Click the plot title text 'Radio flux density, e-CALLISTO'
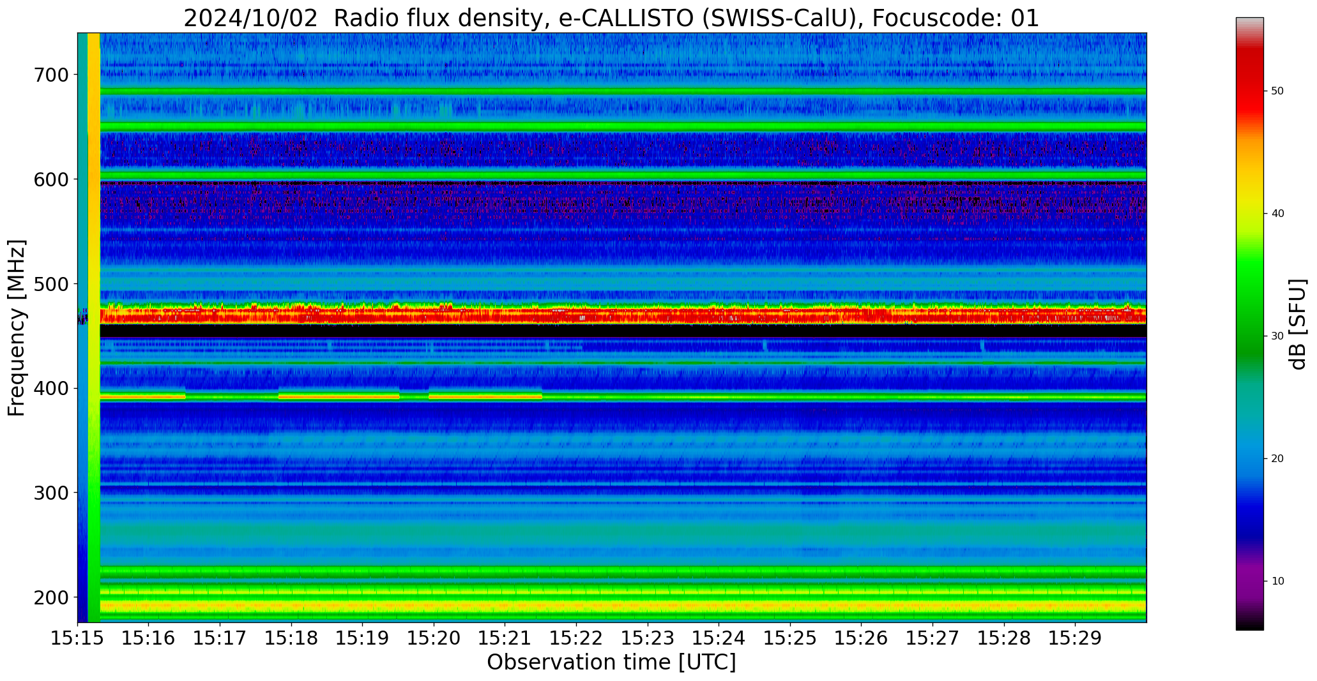The image size is (1317, 681). click(516, 18)
